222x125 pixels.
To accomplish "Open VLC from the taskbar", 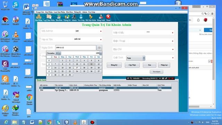I will tap(75, 122).
